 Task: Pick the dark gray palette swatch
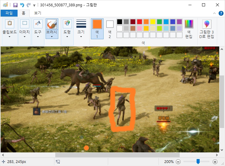click(x=126, y=22)
